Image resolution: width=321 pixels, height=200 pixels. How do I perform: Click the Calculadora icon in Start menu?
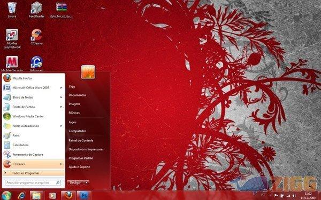(7, 145)
